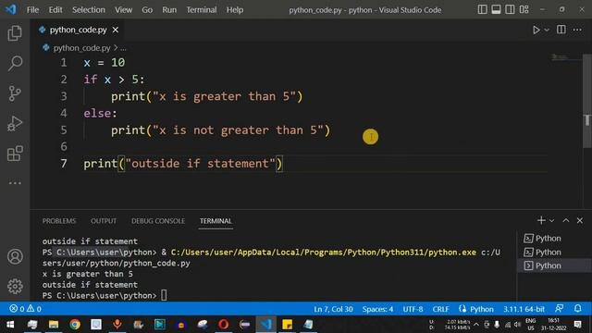This screenshot has height=333, width=592.
Task: Click the feedback icon in status bar
Action: pyautogui.click(x=559, y=308)
